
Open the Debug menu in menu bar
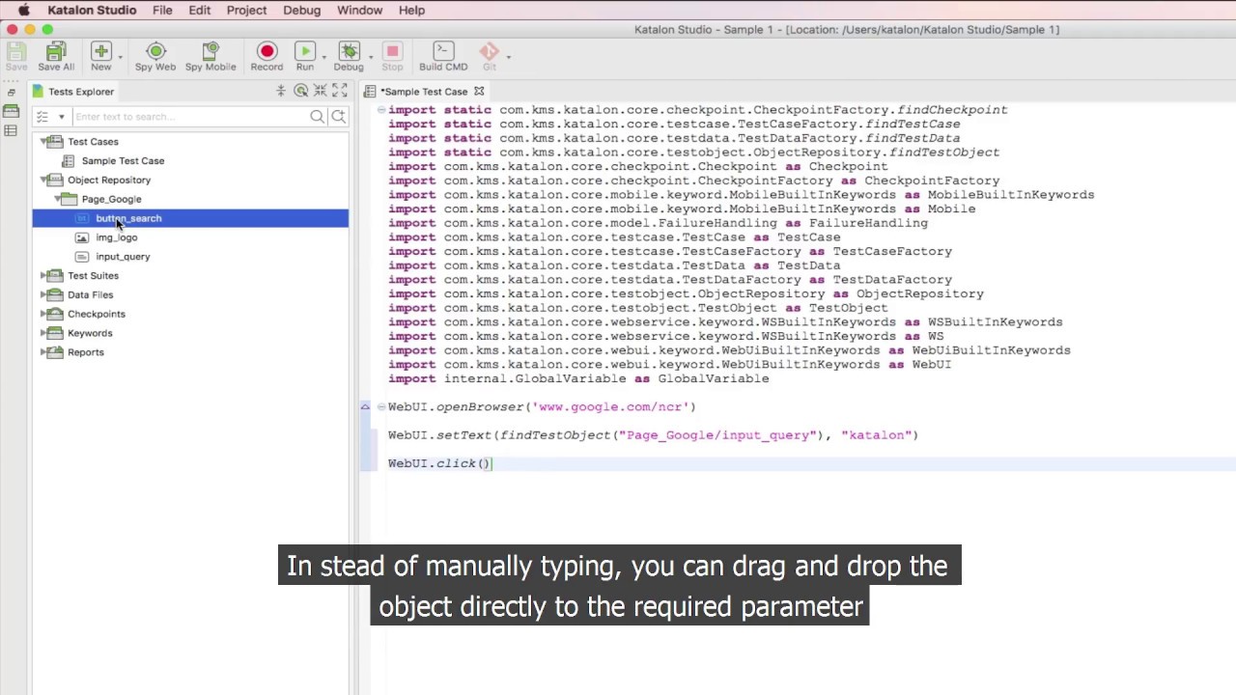[x=301, y=10]
